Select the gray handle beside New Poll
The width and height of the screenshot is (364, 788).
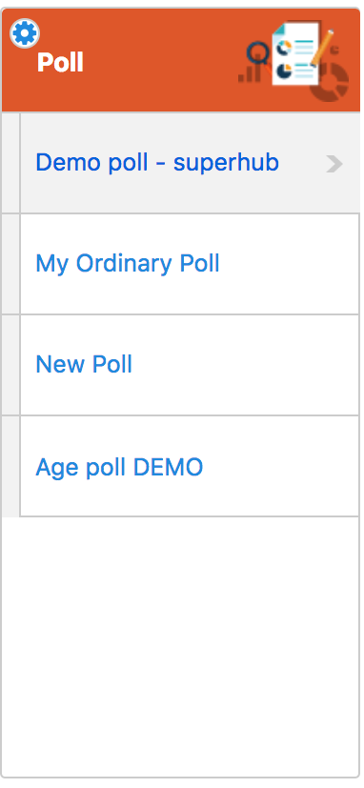point(10,365)
